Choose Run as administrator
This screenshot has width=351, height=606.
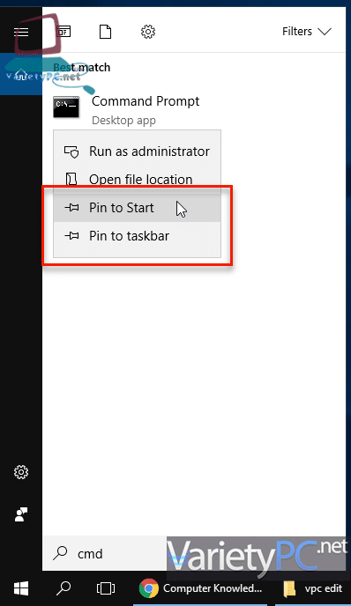click(x=137, y=151)
